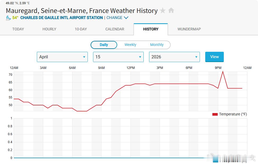258x164 pixels.
Task: Click the home icon beside the title
Action: pos(171,11)
